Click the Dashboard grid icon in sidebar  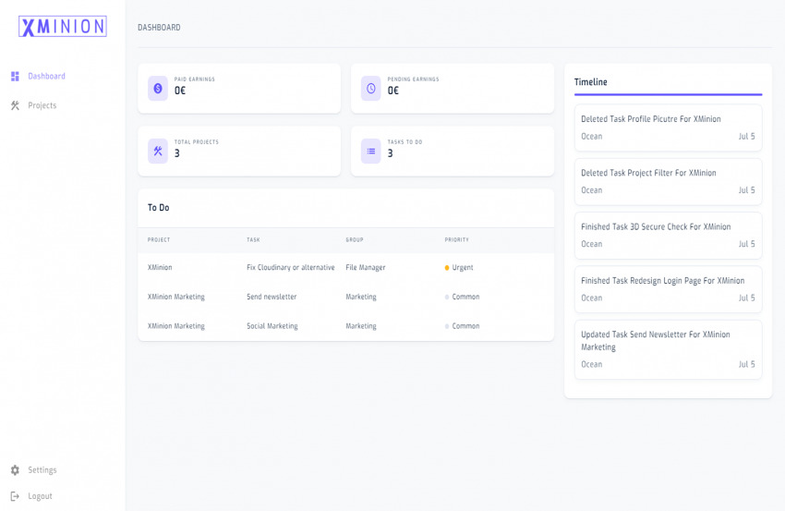[x=15, y=77]
